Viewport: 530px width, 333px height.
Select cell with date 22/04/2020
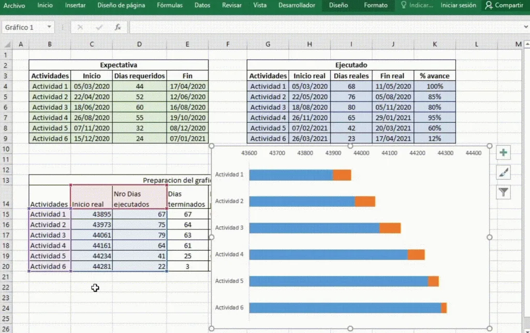click(92, 97)
